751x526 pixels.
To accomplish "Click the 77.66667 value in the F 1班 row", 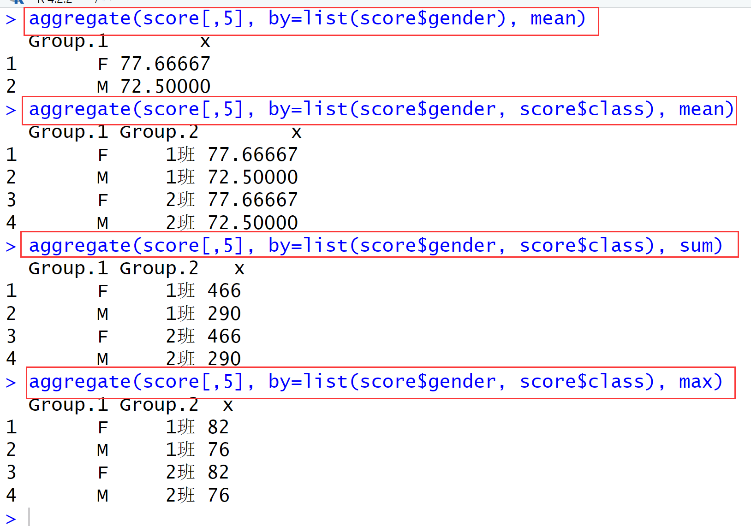I will [x=252, y=154].
